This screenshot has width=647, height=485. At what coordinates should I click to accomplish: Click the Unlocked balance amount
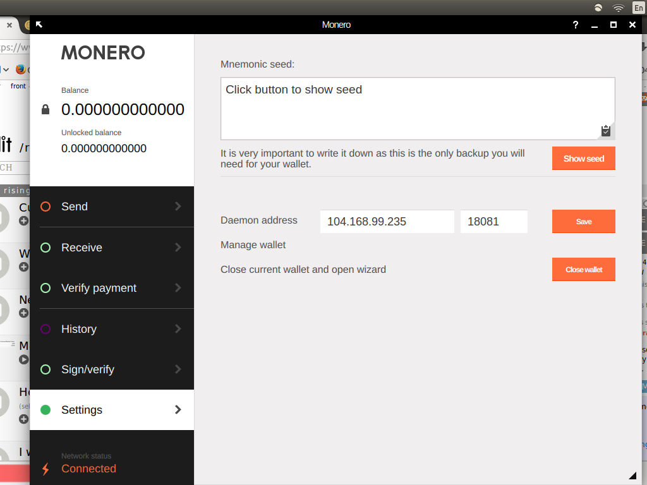pos(104,148)
